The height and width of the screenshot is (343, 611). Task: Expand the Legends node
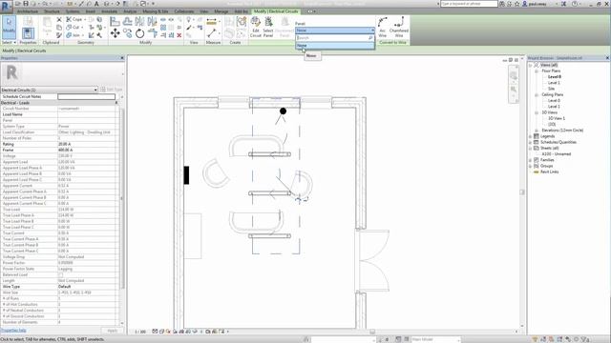point(531,136)
